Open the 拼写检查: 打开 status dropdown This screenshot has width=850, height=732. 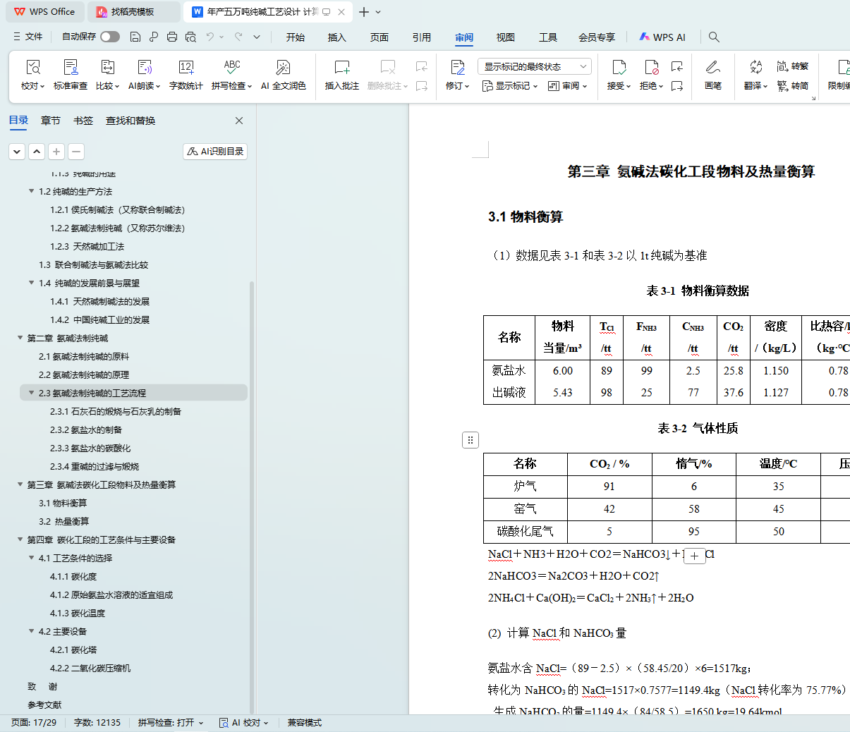pos(171,723)
